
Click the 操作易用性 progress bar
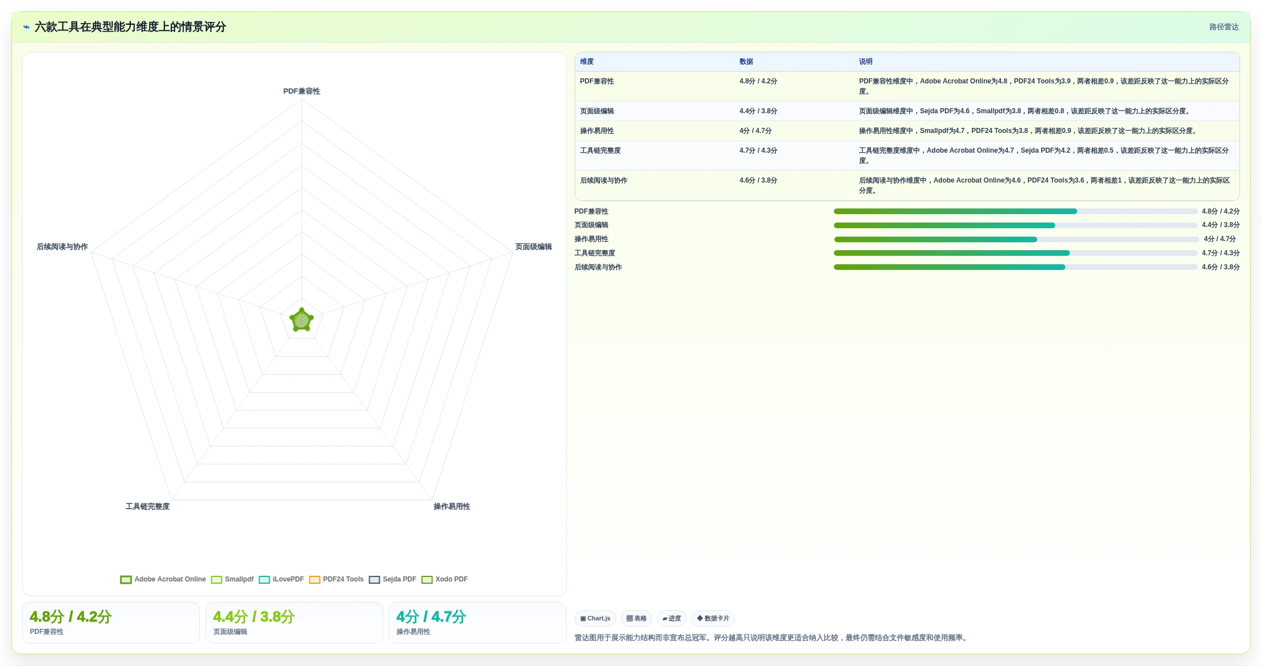pos(1016,239)
